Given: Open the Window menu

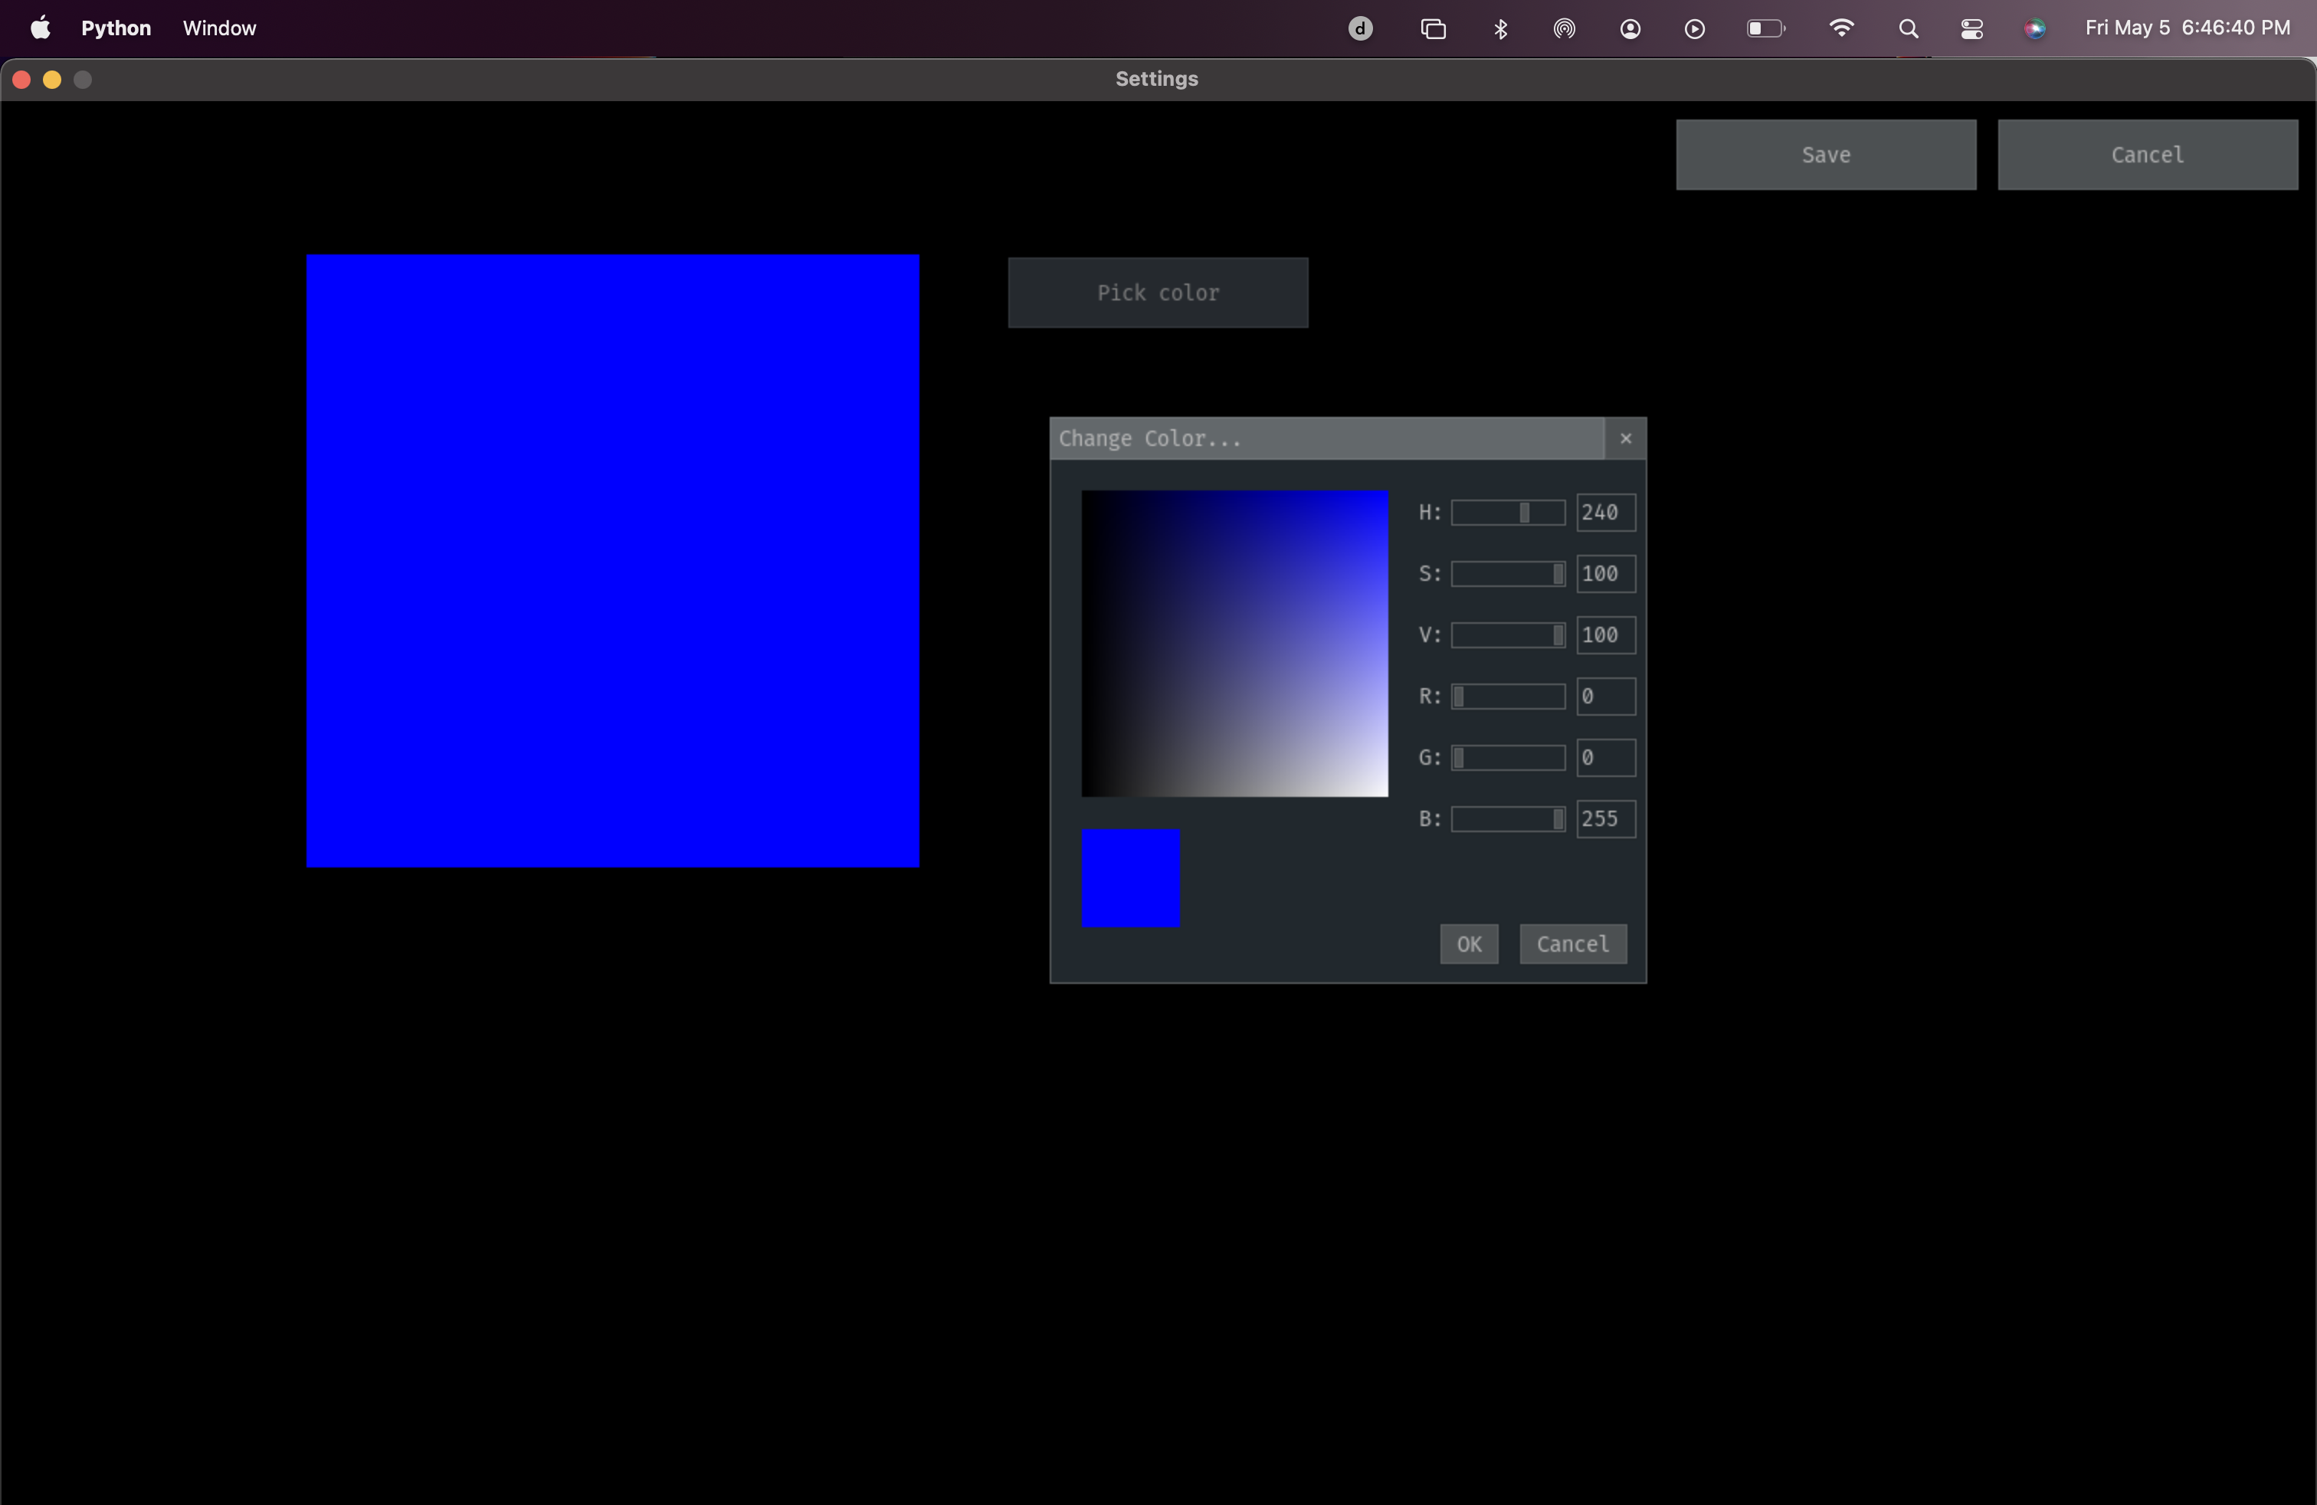Looking at the screenshot, I should click(218, 28).
